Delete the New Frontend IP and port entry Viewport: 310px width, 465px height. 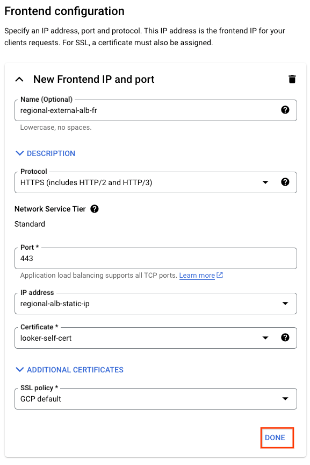[x=292, y=79]
